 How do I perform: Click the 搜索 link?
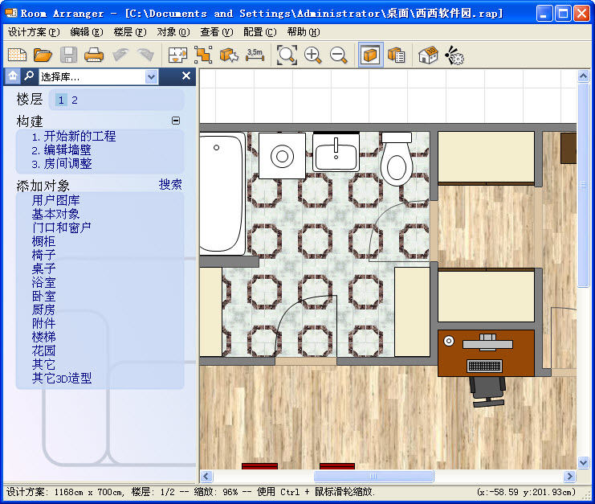click(170, 184)
